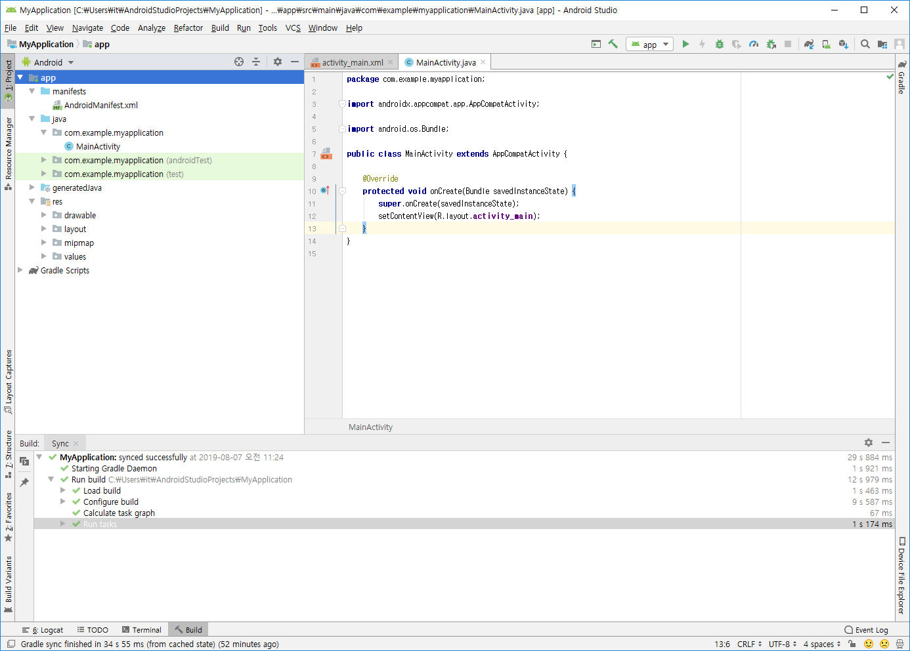910x651 pixels.
Task: Expand the generatedJava folder arrow
Action: click(x=32, y=187)
